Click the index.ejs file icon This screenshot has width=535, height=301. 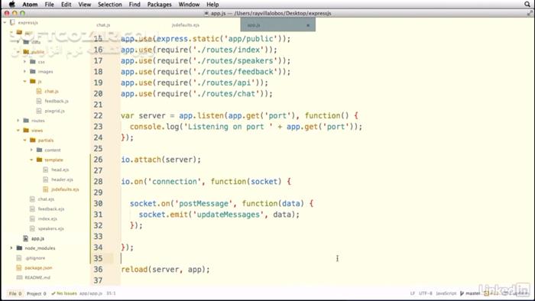coord(32,218)
